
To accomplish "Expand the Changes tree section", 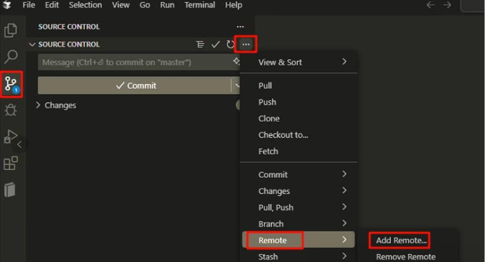I will tap(56, 105).
